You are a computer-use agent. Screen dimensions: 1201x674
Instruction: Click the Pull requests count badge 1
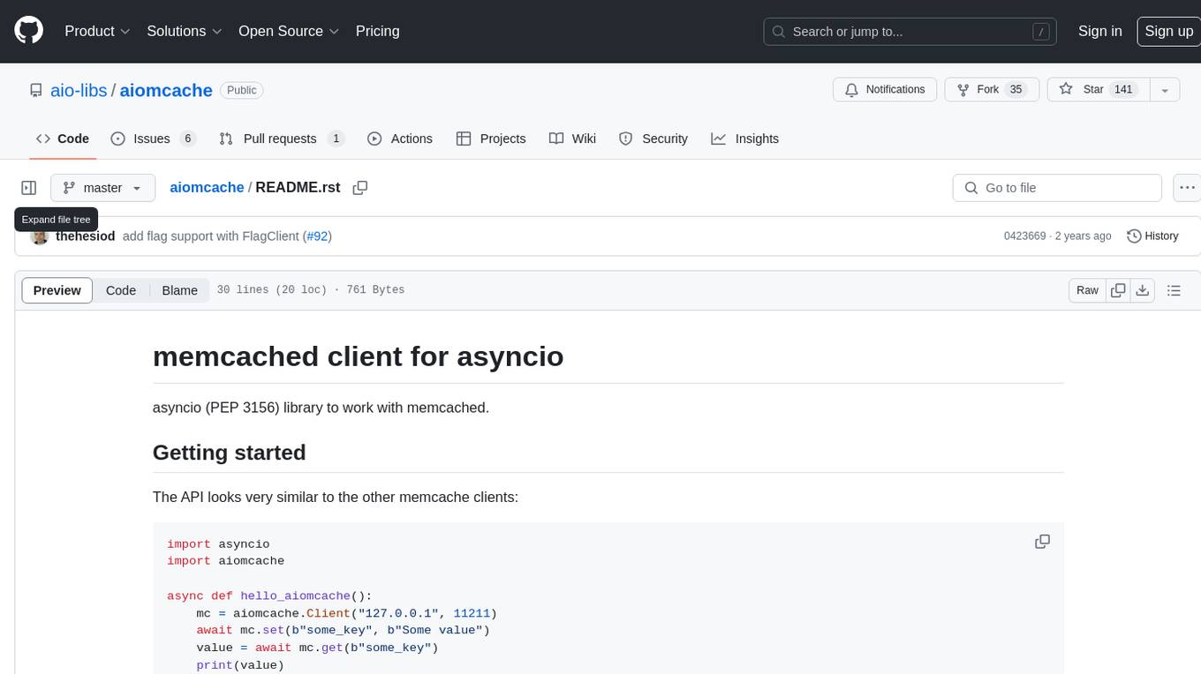336,139
